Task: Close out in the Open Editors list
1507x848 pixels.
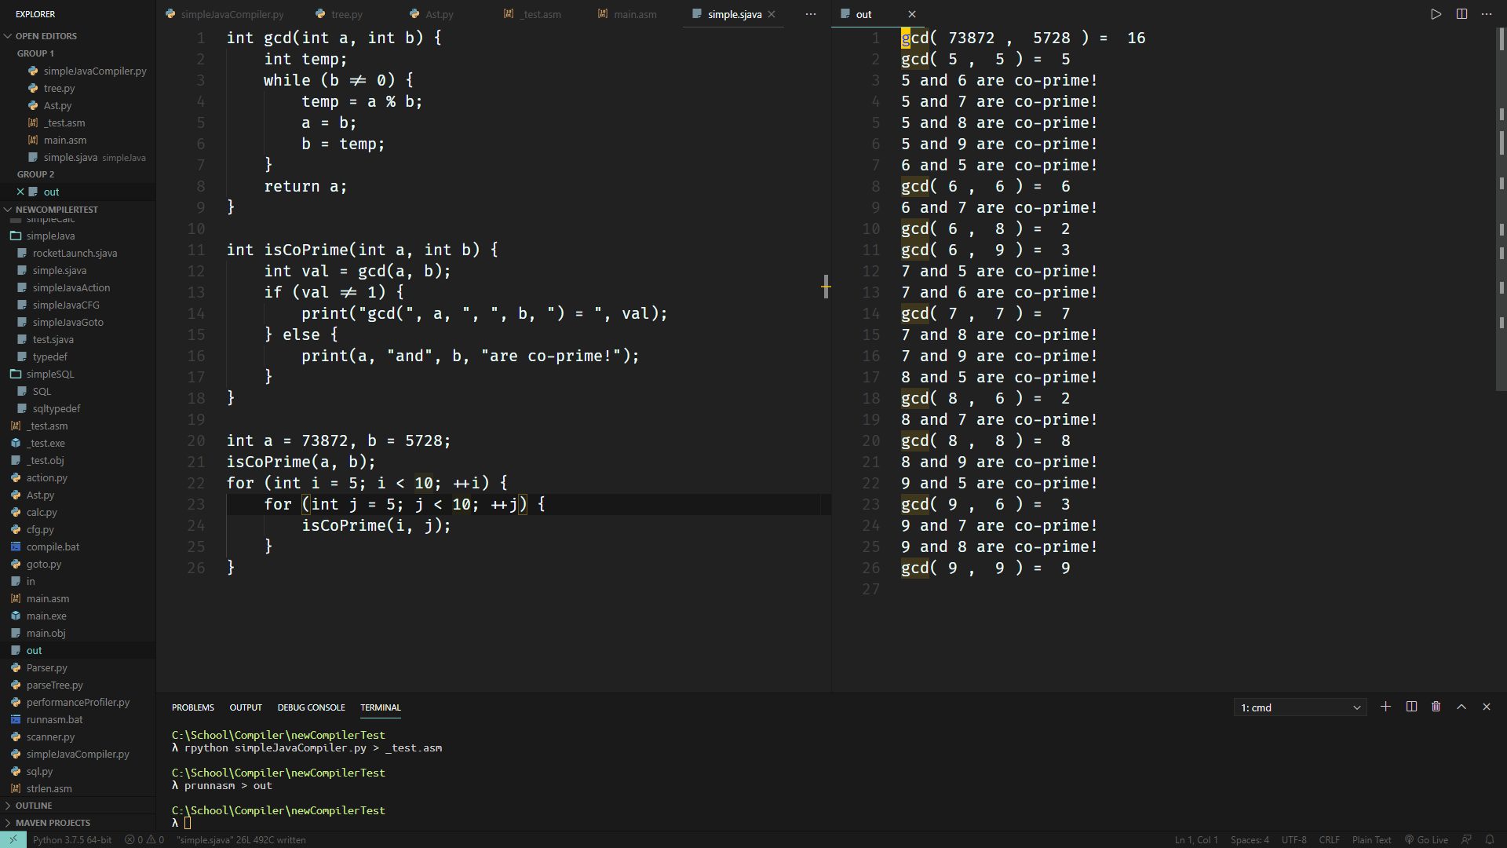Action: [x=20, y=192]
